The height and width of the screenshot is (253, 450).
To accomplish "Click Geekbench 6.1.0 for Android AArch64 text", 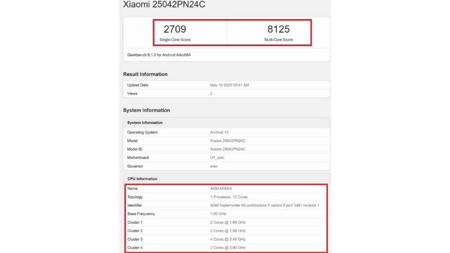I will click(x=159, y=55).
